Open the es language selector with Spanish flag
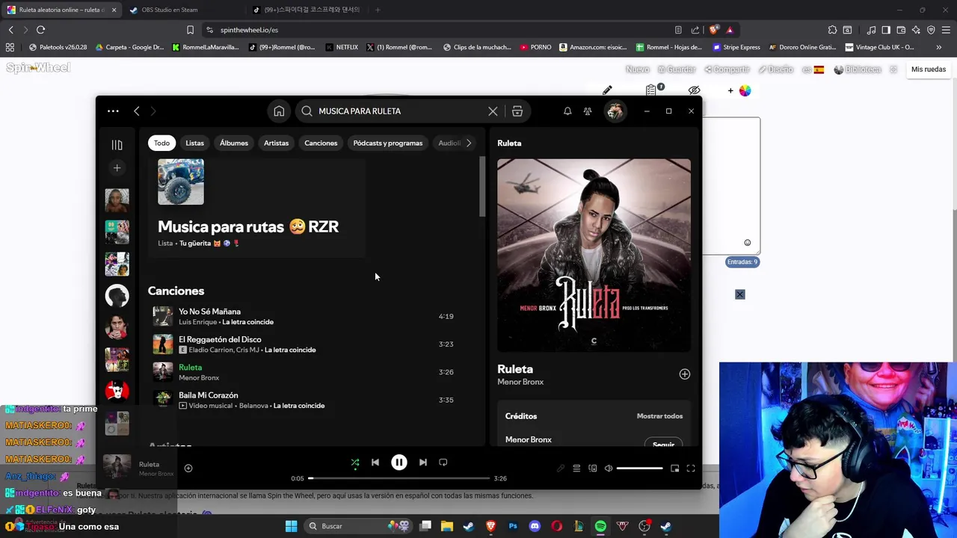The height and width of the screenshot is (538, 957). point(813,69)
